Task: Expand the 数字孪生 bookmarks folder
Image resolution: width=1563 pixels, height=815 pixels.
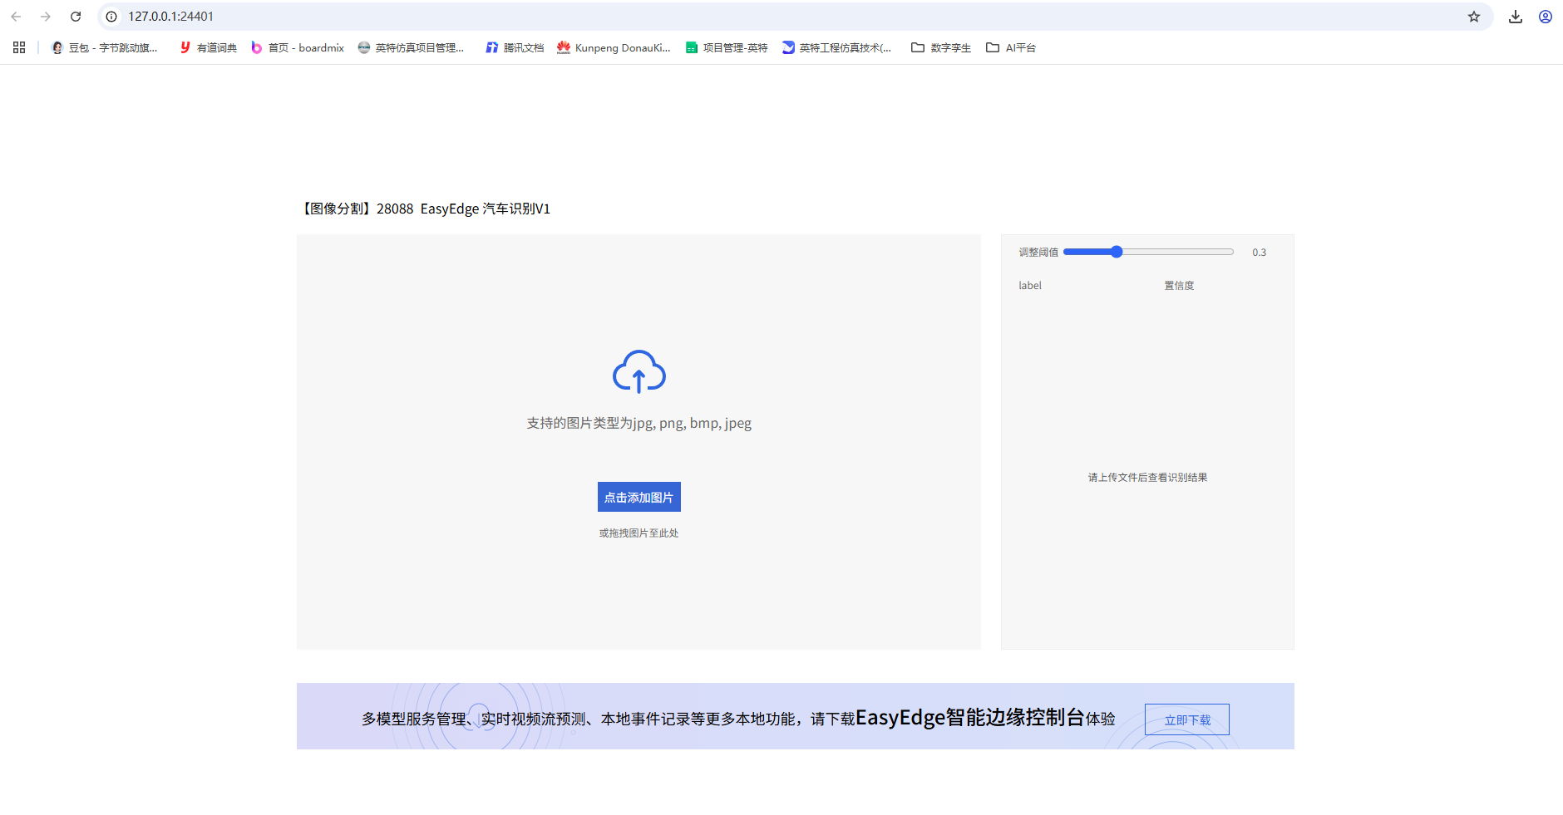Action: click(x=940, y=47)
